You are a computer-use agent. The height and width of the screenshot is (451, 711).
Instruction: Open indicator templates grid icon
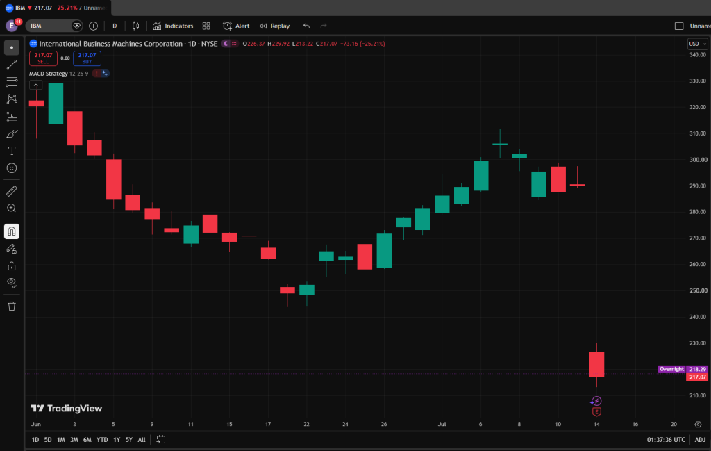pyautogui.click(x=206, y=26)
